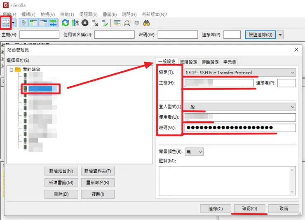Click the 使用者(U) field
Image resolution: width=305 pixels, height=220 pixels.
(240, 117)
